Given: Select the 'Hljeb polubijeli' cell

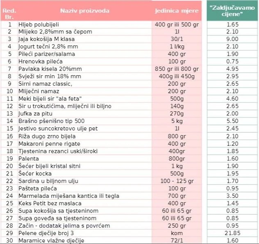Looking at the screenshot, I should point(84,25).
